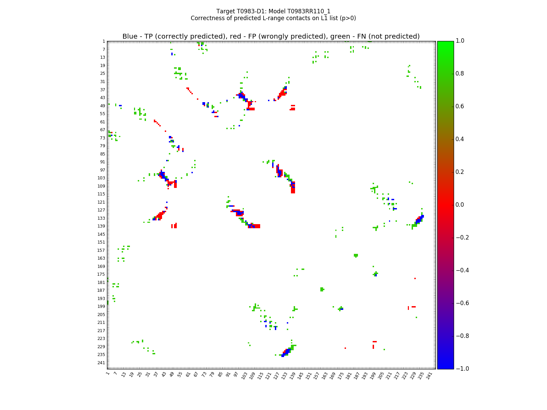Viewport: 547px width, 410px height.
Task: Click x-axis tick label 1 at left
Action: tap(108, 374)
